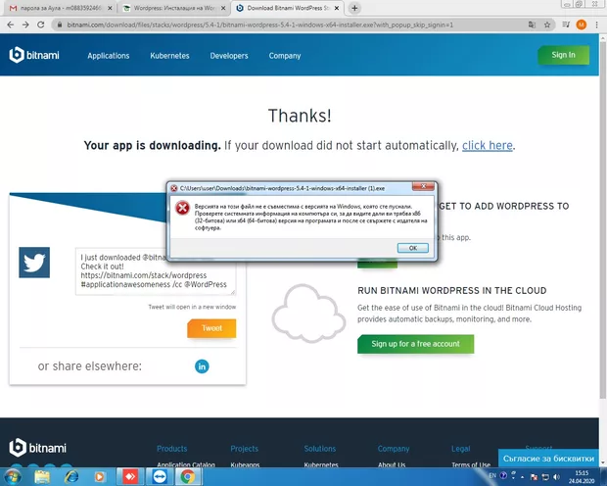Bookmark this page with the star icon
This screenshot has width=607, height=486.
pyautogui.click(x=547, y=24)
